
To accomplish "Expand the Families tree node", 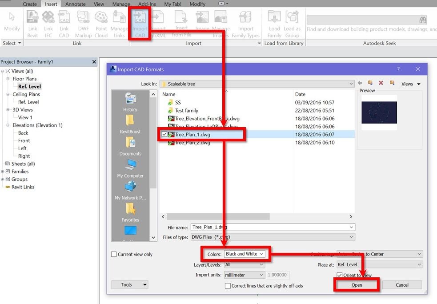I will click(x=2, y=172).
